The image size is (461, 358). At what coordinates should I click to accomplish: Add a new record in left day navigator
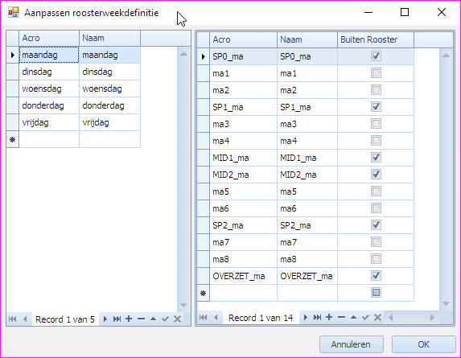coord(129,319)
